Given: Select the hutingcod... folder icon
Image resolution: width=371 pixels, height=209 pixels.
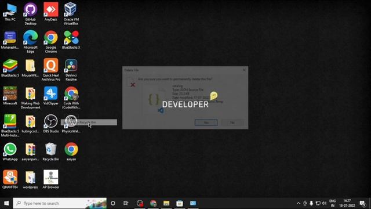Looking at the screenshot, I should click(30, 124).
